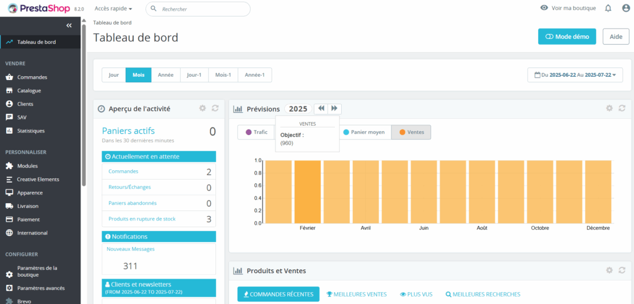Click the Tableau de bord breadcrumb

pos(112,23)
